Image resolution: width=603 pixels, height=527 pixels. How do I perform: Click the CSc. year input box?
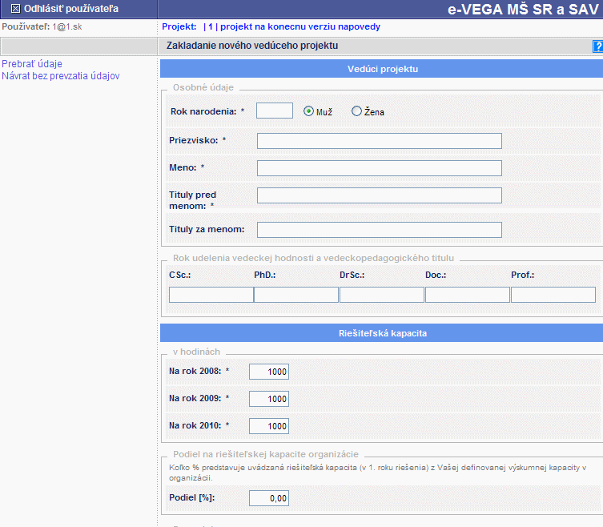[211, 295]
